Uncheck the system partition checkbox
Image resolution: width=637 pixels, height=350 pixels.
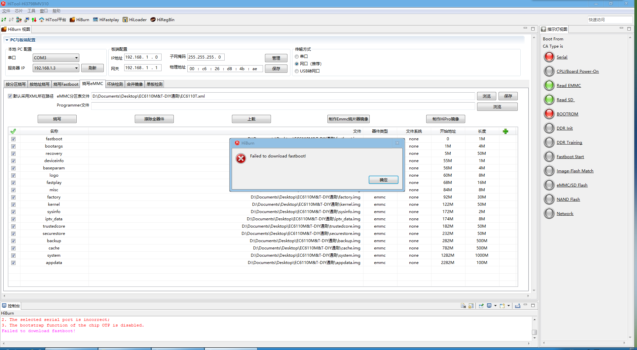pyautogui.click(x=13, y=255)
